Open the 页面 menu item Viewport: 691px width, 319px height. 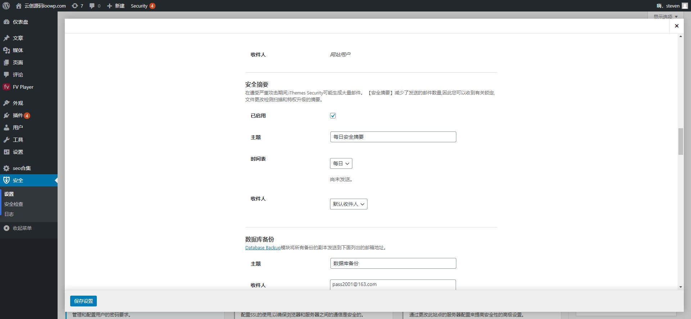point(29,63)
